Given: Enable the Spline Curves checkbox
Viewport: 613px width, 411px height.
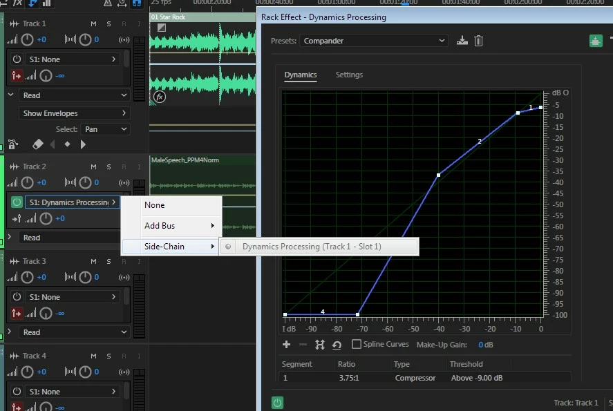Looking at the screenshot, I should [356, 344].
